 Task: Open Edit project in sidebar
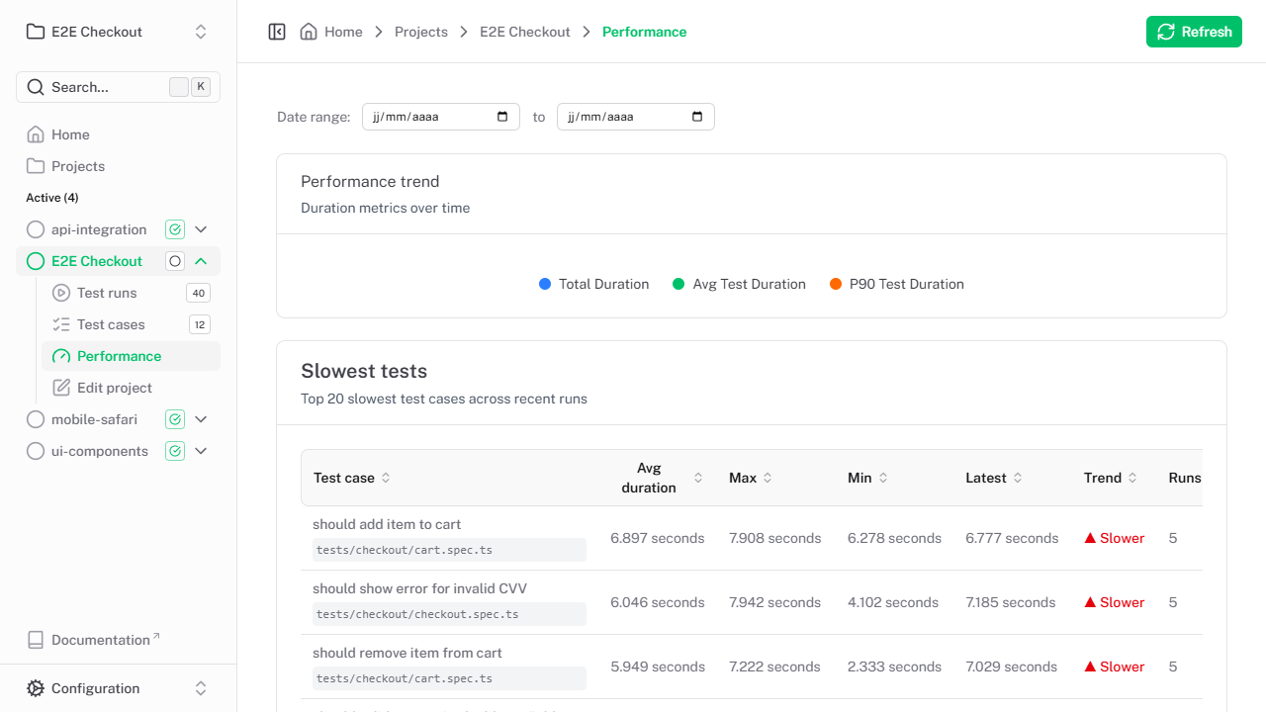pyautogui.click(x=131, y=388)
